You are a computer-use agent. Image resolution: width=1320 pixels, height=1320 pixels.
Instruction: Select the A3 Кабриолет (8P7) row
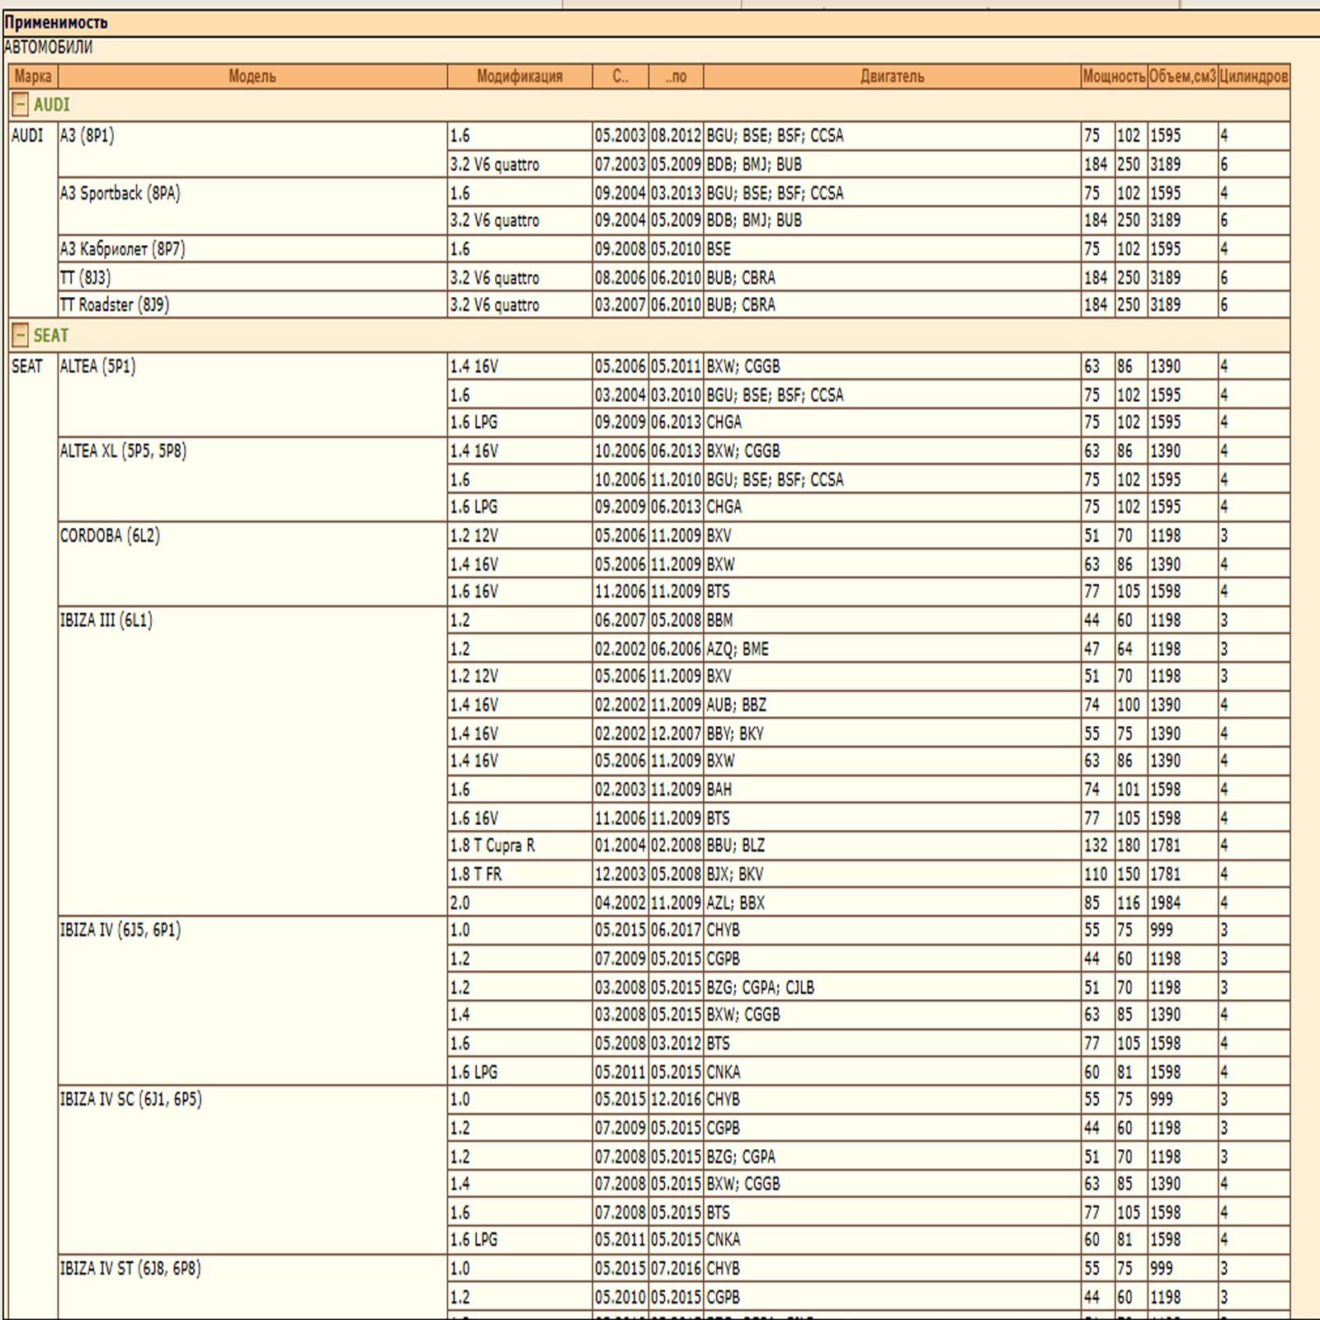click(x=122, y=249)
